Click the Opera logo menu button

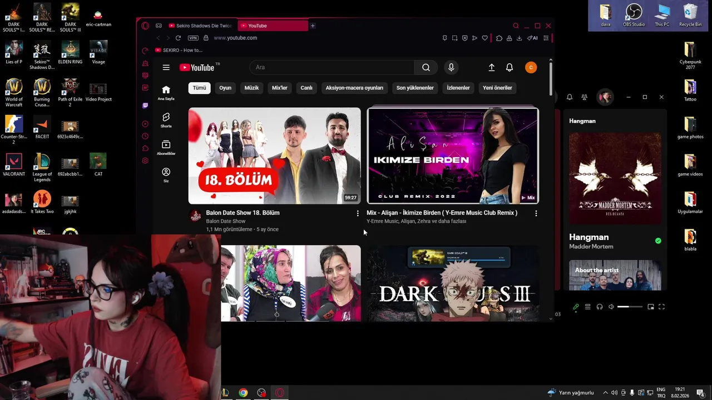[x=145, y=26]
